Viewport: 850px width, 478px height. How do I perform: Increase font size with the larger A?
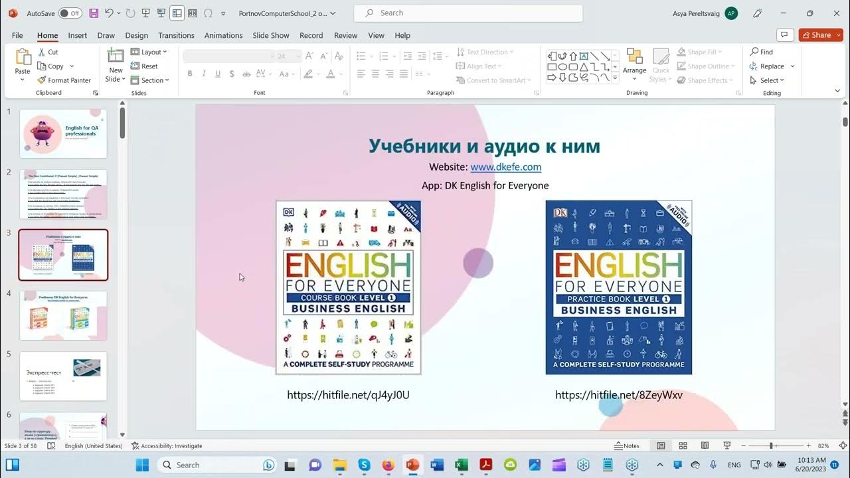309,56
